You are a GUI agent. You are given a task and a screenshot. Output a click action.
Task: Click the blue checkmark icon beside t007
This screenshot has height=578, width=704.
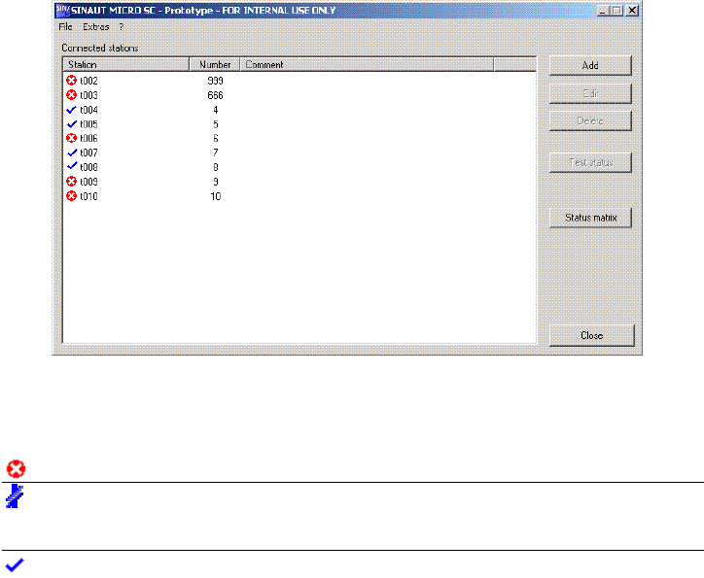click(x=71, y=153)
